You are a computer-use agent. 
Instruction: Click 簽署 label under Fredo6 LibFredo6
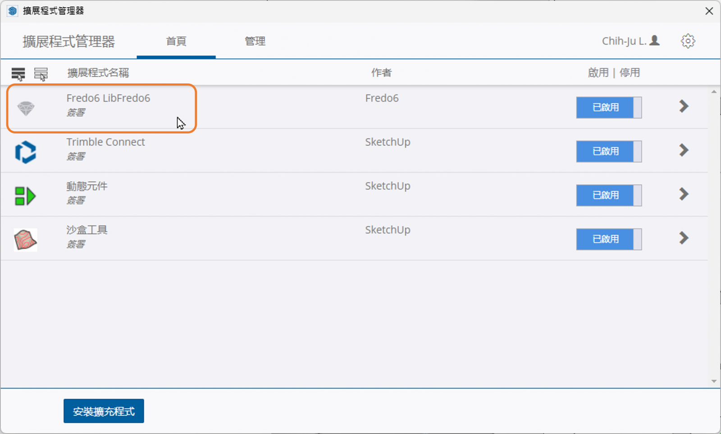coord(76,112)
